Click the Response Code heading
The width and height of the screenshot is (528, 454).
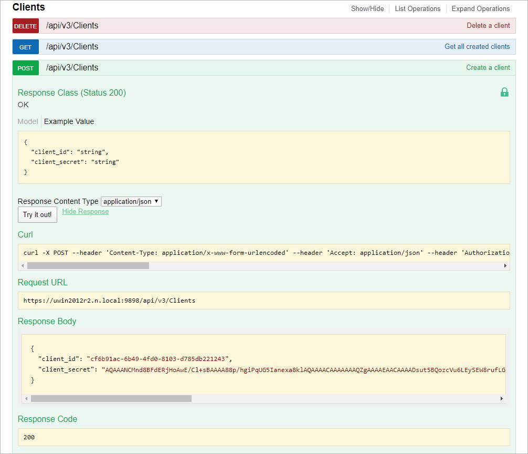(x=47, y=419)
